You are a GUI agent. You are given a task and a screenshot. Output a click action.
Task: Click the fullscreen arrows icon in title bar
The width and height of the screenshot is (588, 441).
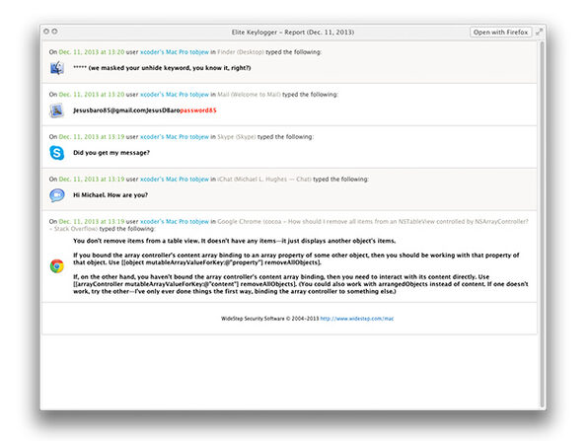539,33
